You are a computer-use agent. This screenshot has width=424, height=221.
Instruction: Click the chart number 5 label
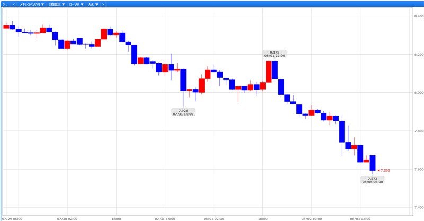point(4,4)
